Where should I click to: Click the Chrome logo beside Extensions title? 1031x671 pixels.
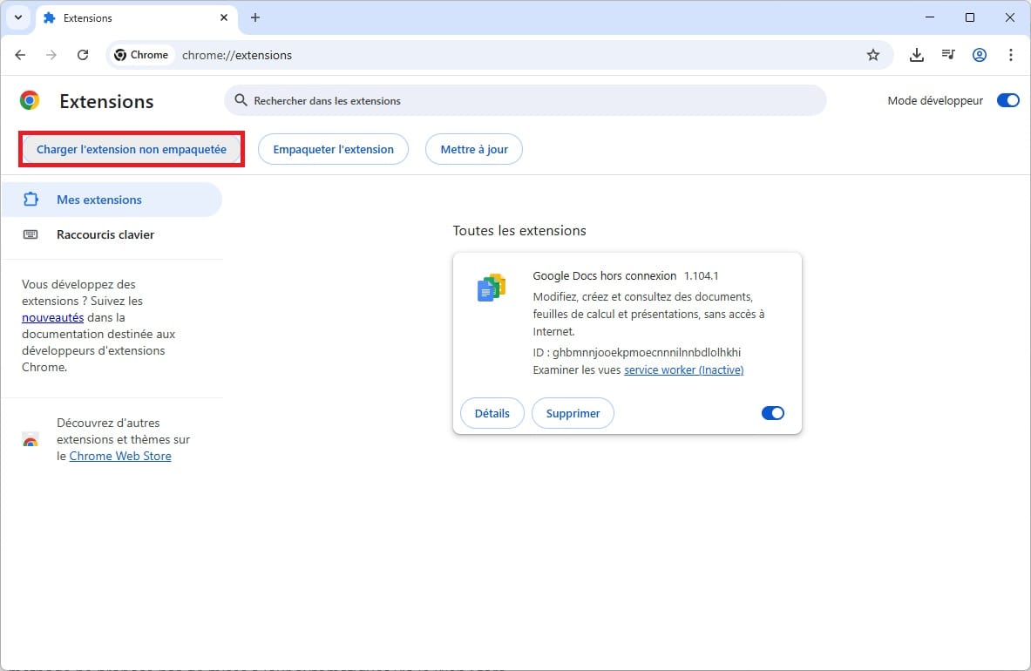(30, 100)
